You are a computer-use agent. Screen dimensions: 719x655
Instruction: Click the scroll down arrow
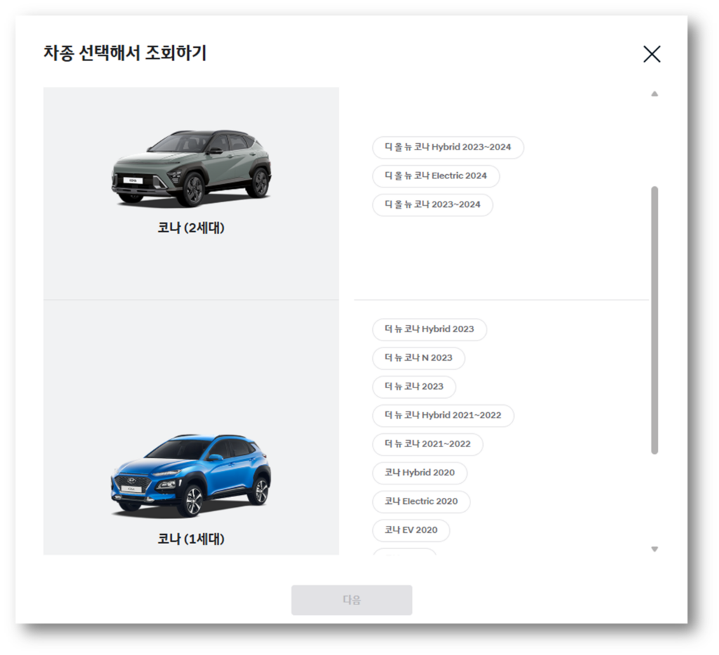pyautogui.click(x=655, y=550)
